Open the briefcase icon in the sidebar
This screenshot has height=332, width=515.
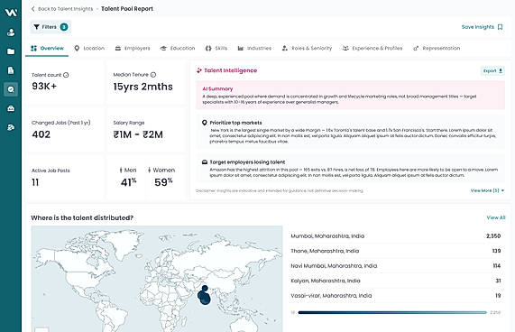tap(11, 108)
